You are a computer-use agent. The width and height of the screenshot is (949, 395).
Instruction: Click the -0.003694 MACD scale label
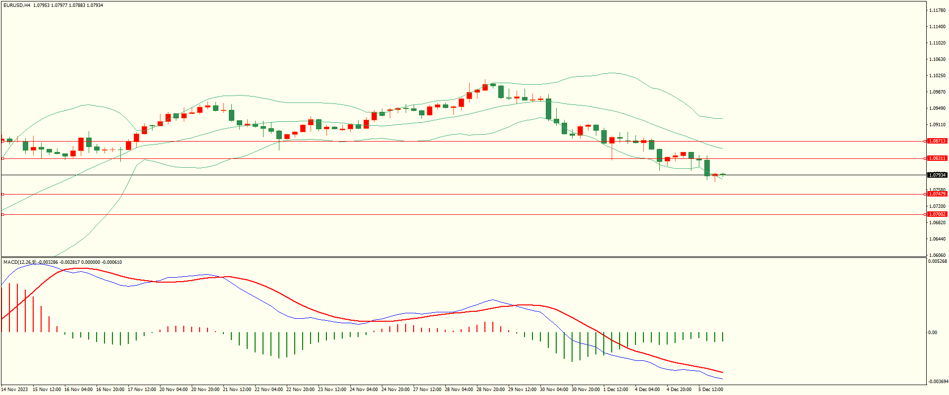[938, 382]
